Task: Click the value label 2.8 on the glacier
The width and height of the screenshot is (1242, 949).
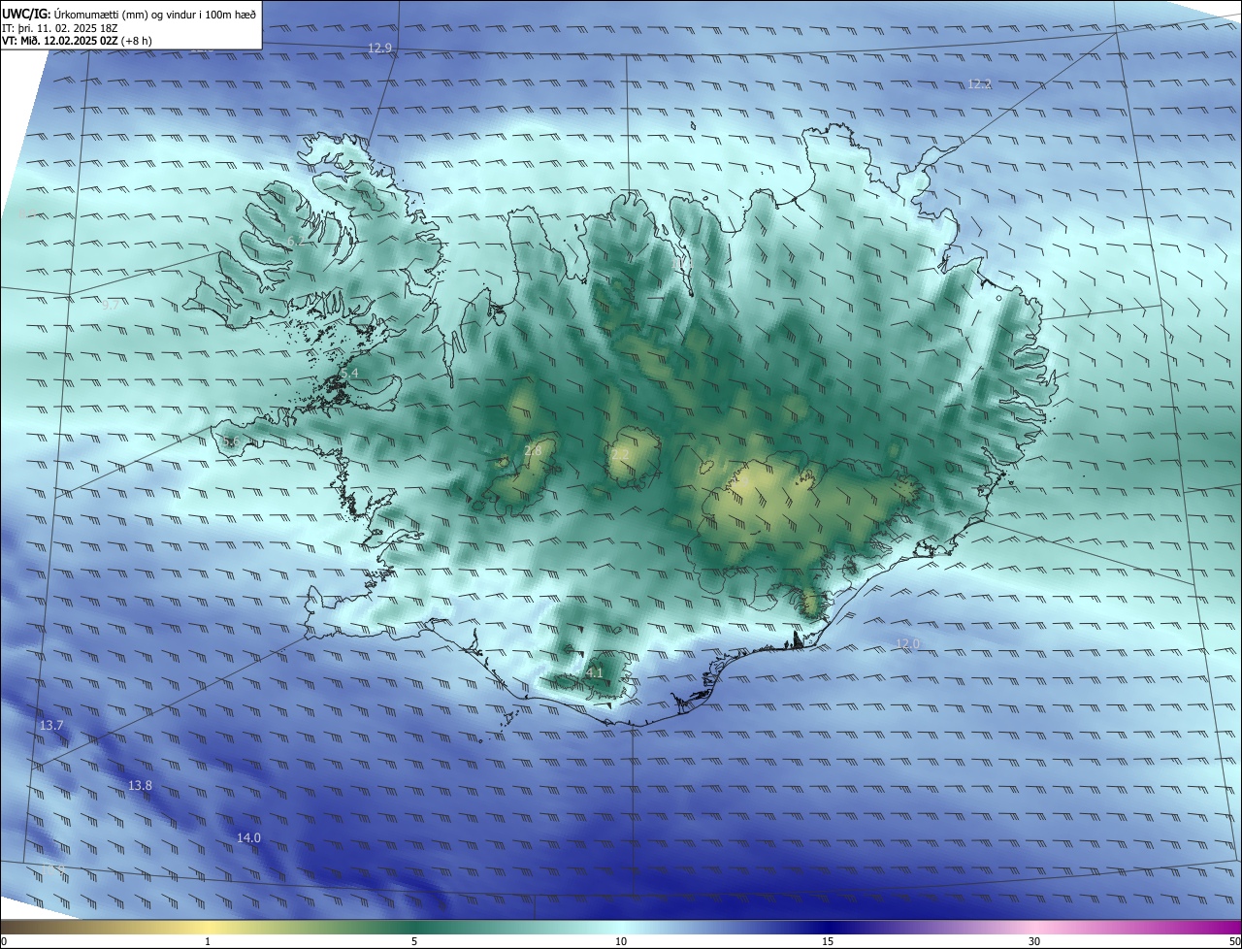Action: [x=533, y=451]
